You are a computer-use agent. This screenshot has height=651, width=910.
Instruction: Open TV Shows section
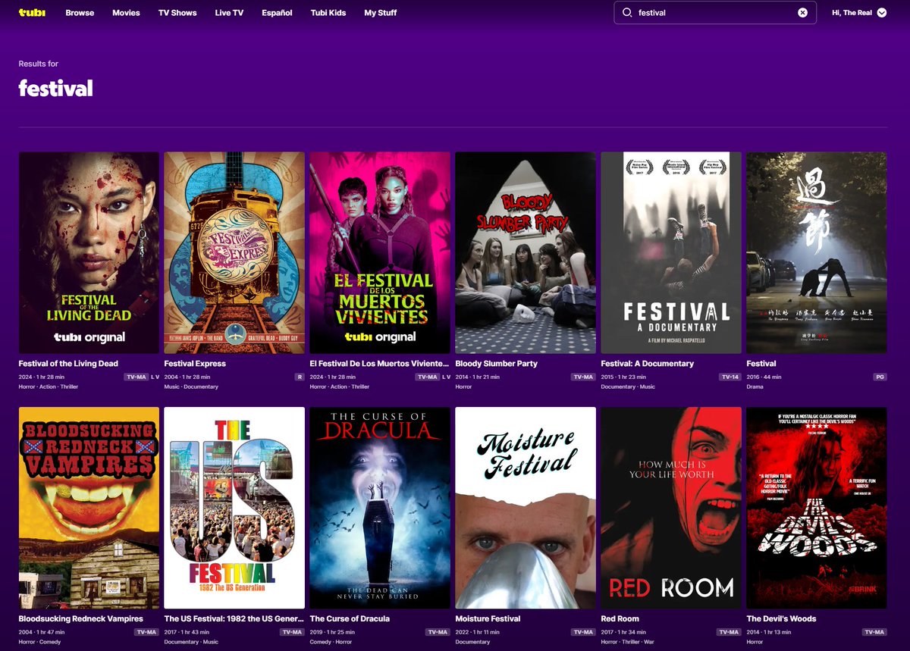177,13
